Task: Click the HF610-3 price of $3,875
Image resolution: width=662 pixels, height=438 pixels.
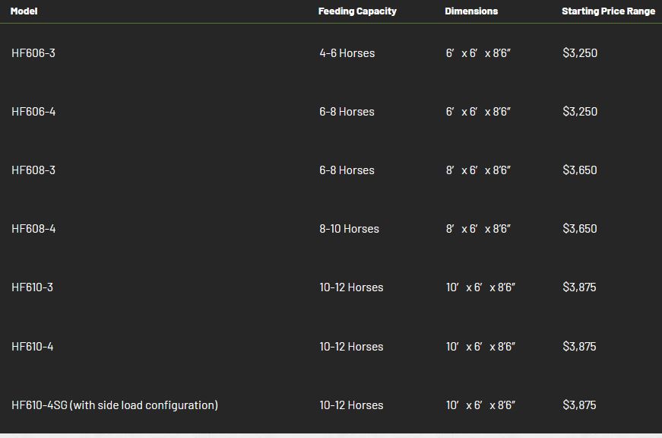Action: (579, 287)
